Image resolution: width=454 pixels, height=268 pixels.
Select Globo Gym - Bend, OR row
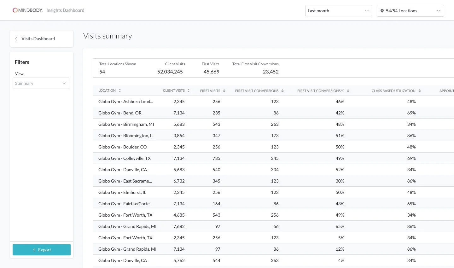click(274, 113)
